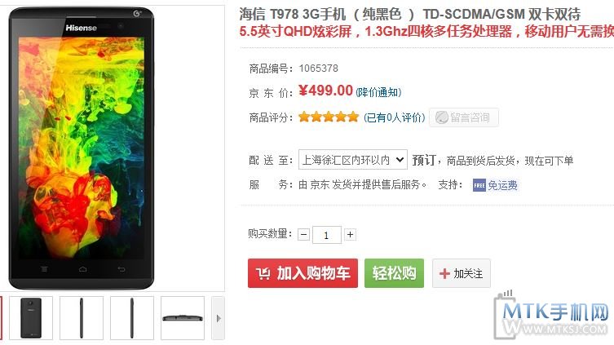This screenshot has width=614, height=345.
Task: Open reviews via 已有0人评价 link
Action: pyautogui.click(x=395, y=117)
